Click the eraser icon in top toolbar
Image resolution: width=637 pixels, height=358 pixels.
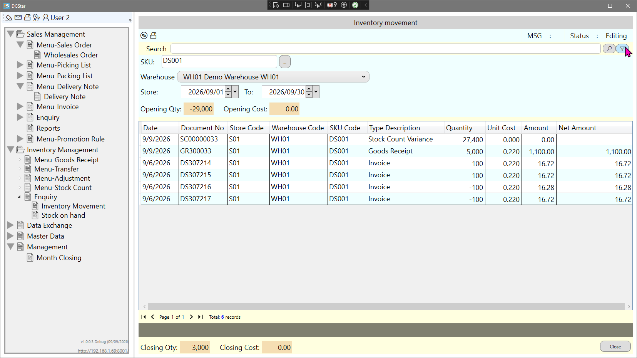click(9, 18)
